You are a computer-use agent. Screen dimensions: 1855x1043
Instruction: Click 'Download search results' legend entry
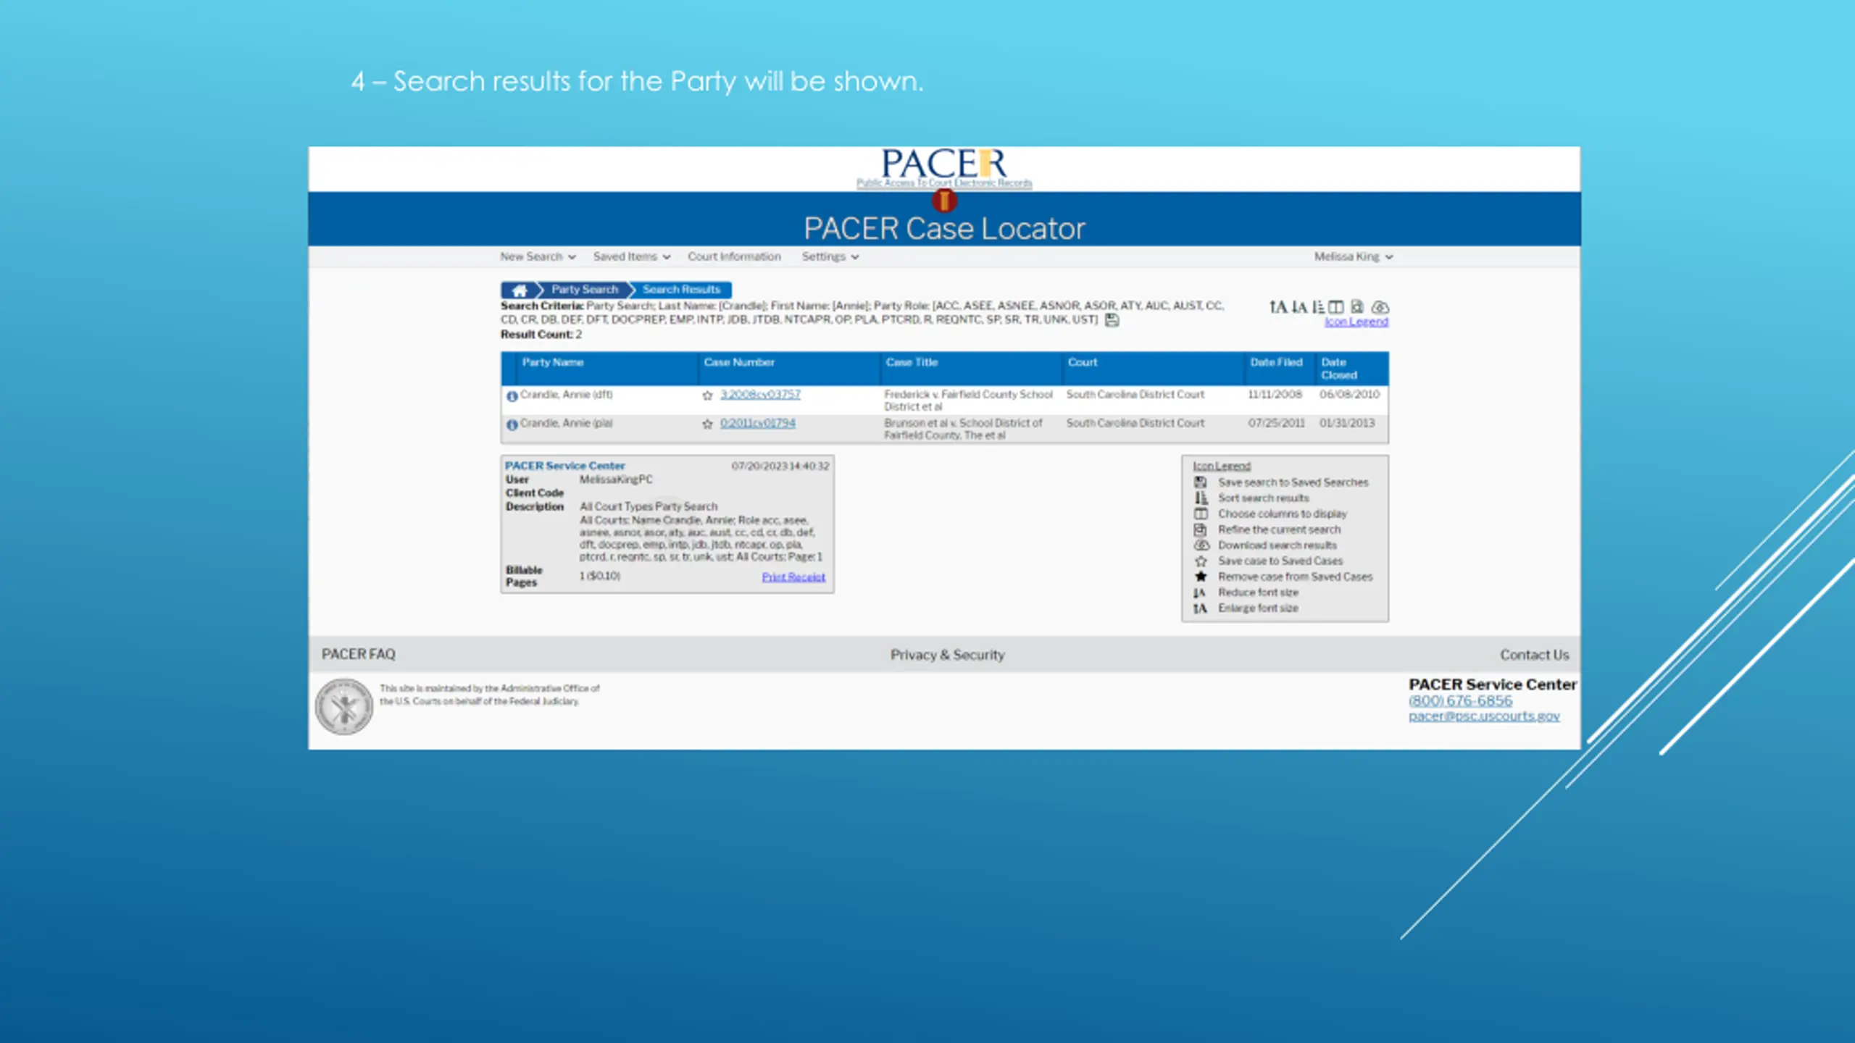pyautogui.click(x=1277, y=545)
